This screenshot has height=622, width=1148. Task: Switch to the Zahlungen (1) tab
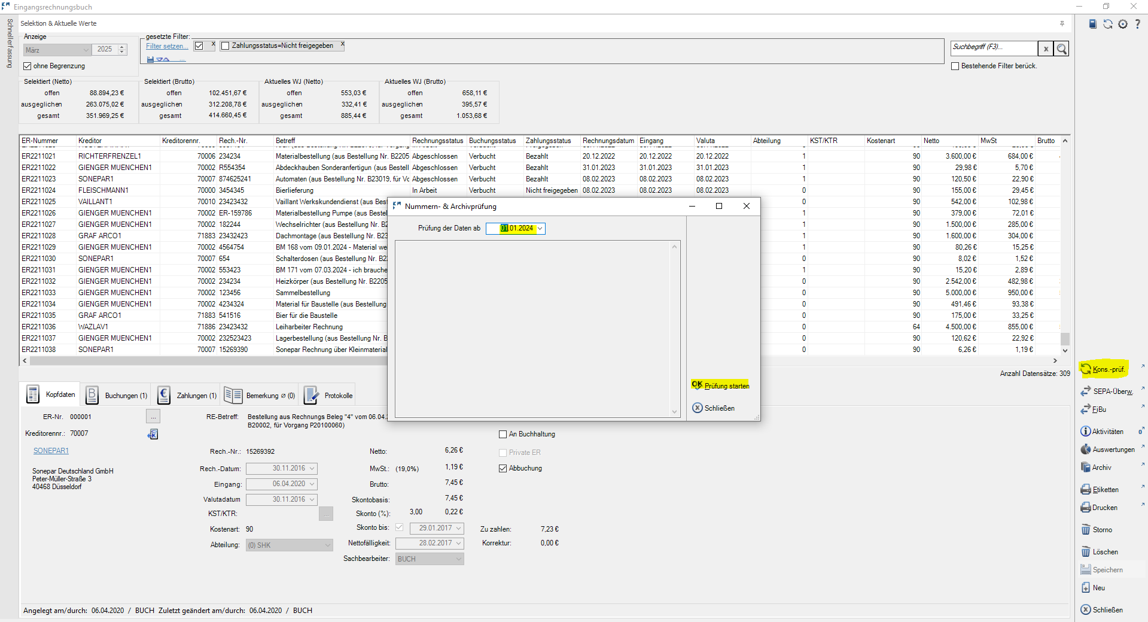click(186, 395)
